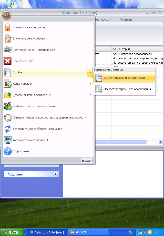
Task: Open Отчет о правах и конфигурации
Action: coord(124,78)
